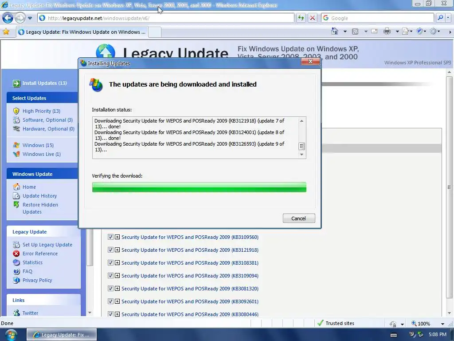Expand details for KB3109094 update
Screen dimensions: 454x341
[x=117, y=275]
